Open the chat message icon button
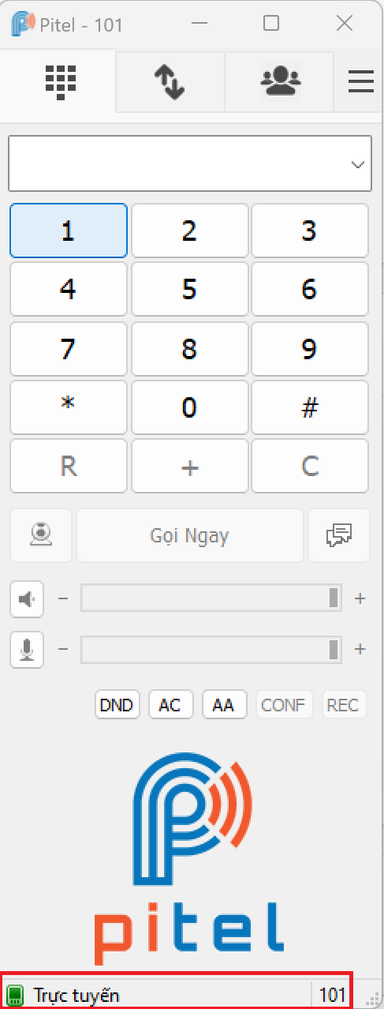The width and height of the screenshot is (384, 1009). [x=338, y=535]
